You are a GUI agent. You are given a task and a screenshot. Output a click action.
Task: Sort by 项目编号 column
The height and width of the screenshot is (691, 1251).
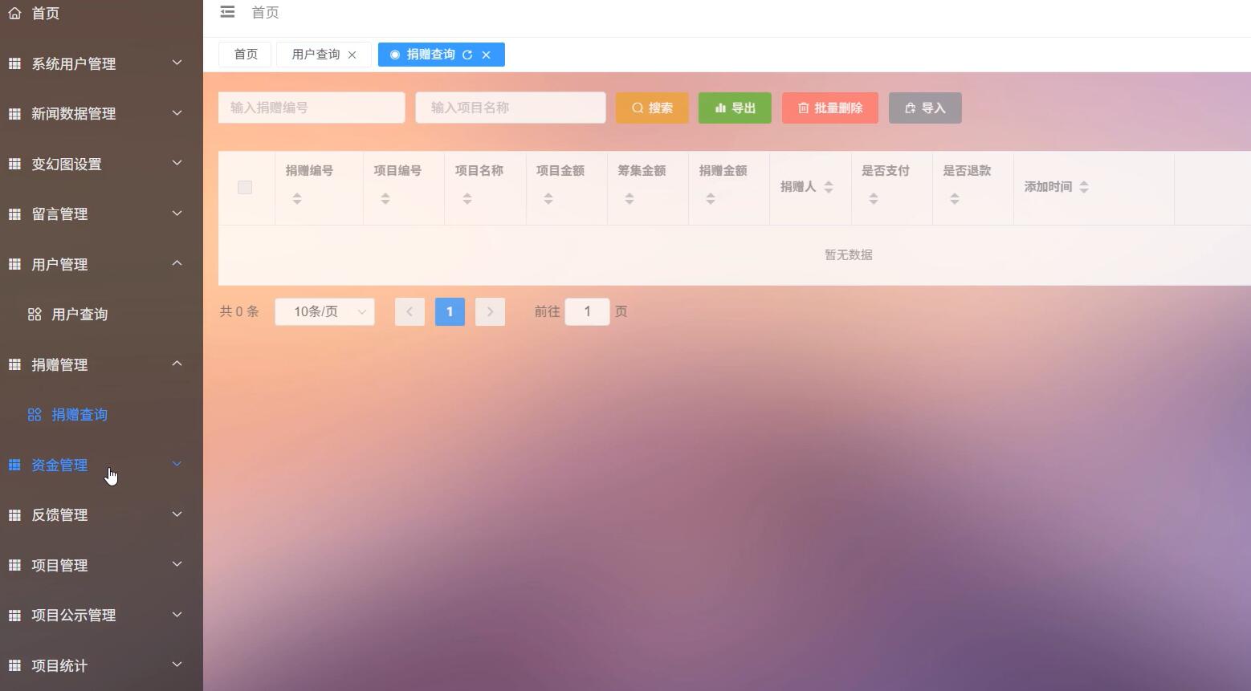[385, 198]
